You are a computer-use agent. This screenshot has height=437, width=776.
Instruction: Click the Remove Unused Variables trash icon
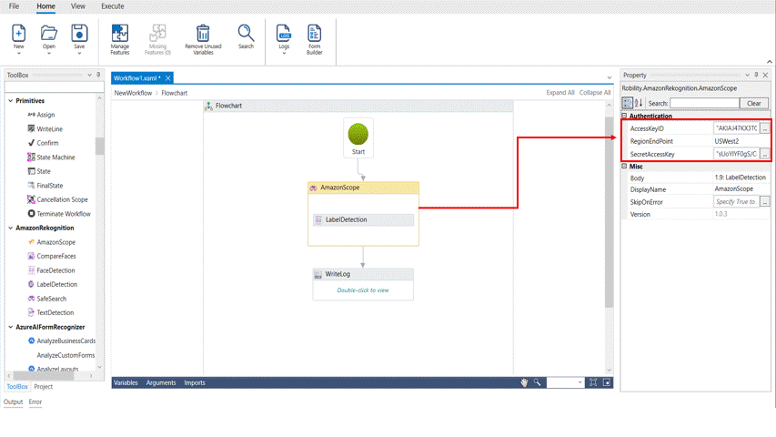[x=202, y=34]
